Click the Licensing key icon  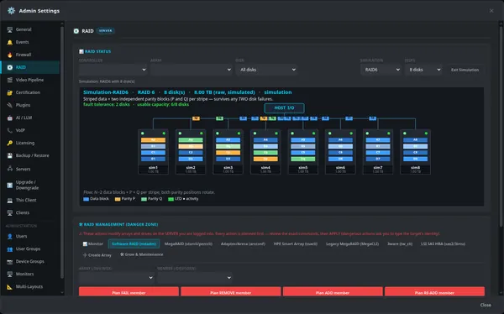pyautogui.click(x=10, y=143)
